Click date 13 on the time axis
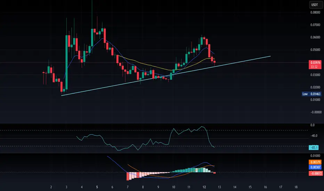This screenshot has height=191, width=324. pyautogui.click(x=219, y=187)
